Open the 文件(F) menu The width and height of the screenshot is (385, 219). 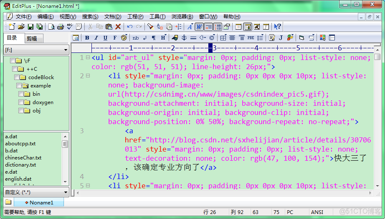pos(23,17)
